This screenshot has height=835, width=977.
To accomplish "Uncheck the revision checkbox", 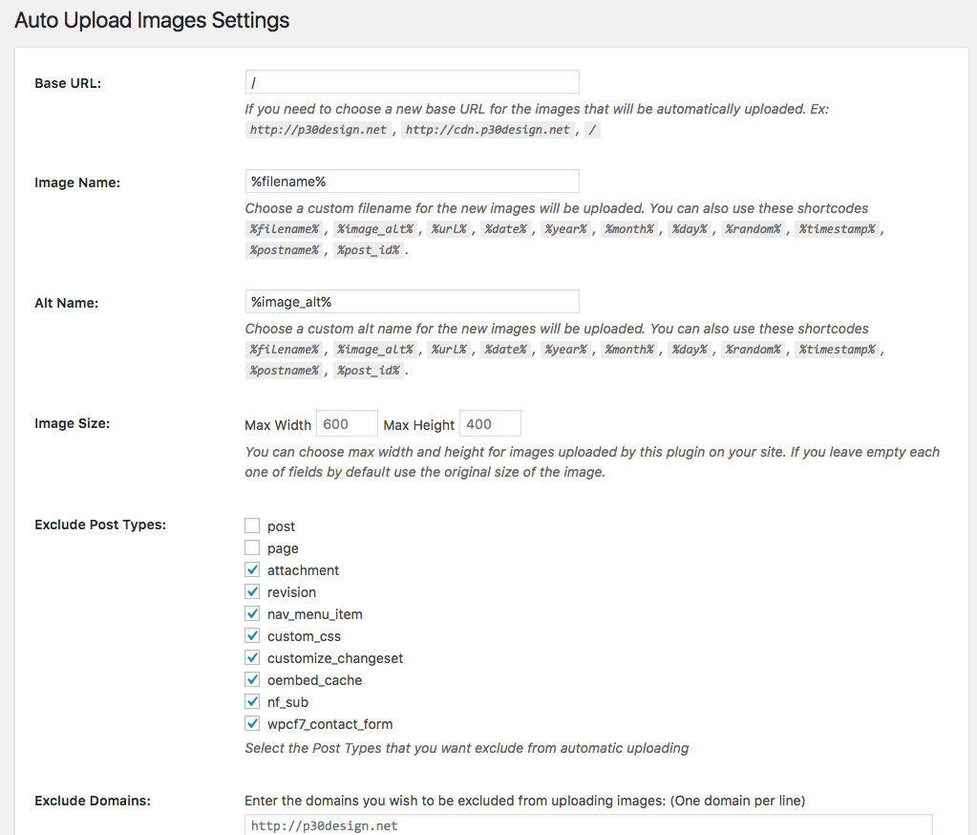I will pos(252,592).
